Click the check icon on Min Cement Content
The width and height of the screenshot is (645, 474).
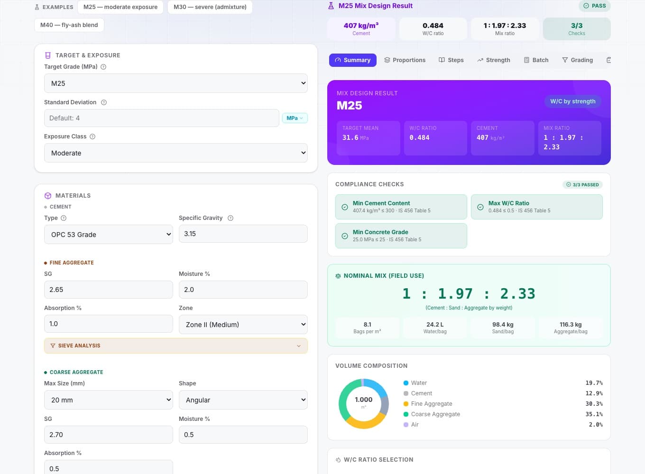point(345,207)
